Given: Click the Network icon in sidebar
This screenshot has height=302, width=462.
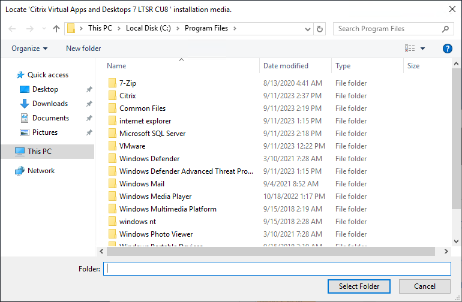Looking at the screenshot, I should 20,171.
